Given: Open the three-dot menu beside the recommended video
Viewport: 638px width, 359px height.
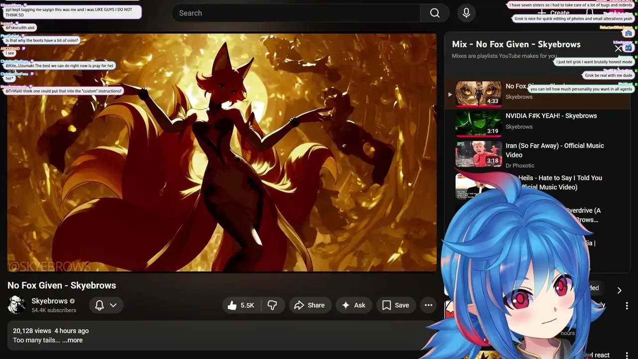Looking at the screenshot, I should 627,306.
